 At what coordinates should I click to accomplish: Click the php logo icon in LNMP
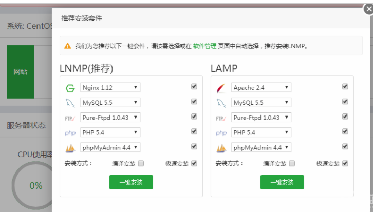tap(70, 133)
